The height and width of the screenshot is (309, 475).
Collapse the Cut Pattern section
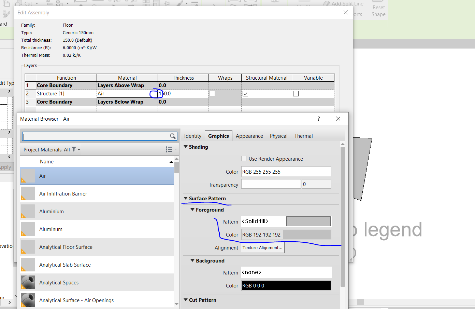[186, 300]
